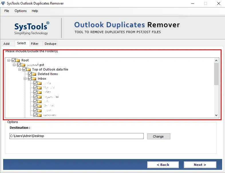The height and width of the screenshot is (173, 225).
Task: Open the Options menu
Action: pos(21,11)
